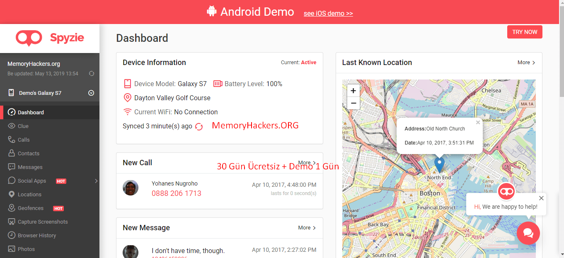Click the HOT badge next to Geofences
This screenshot has width=564, height=258.
tap(58, 208)
